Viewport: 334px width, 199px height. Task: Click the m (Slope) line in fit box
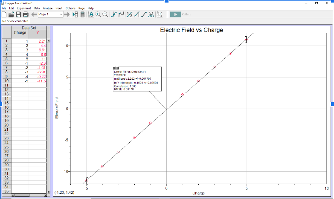coord(133,79)
